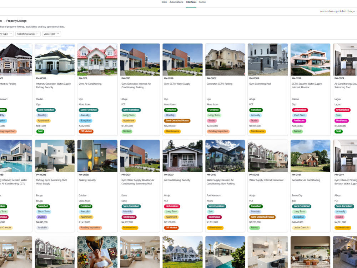Image resolution: width=357 pixels, height=268 pixels.
Task: Click the PH-0037 record ID
Action: coord(169,175)
